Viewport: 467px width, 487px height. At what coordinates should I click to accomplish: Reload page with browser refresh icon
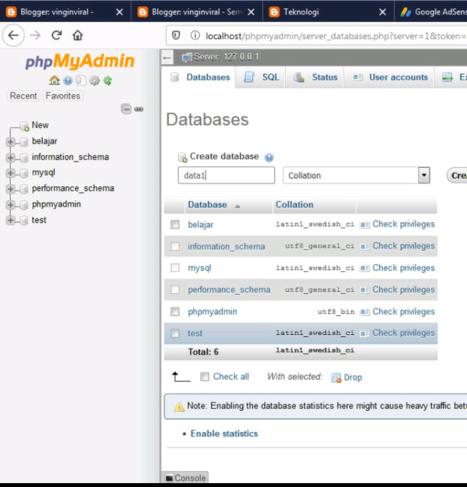click(57, 35)
